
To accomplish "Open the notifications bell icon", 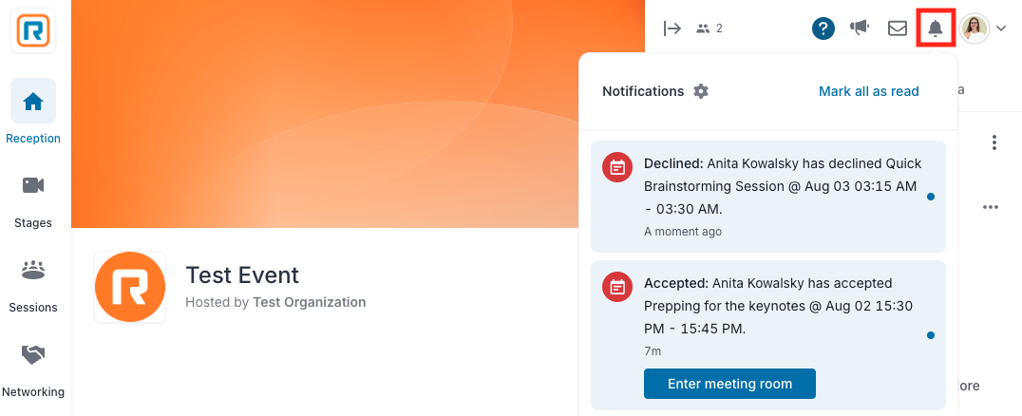I will pyautogui.click(x=936, y=28).
